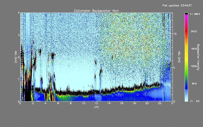Image resolution: width=203 pixels, height=127 pixels.
Task: Click the '22:' tick label on the UTC axis
Action: [x=160, y=103]
